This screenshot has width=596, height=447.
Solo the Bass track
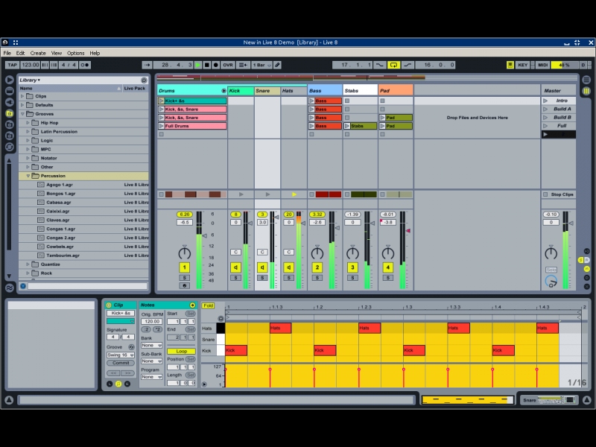point(317,277)
